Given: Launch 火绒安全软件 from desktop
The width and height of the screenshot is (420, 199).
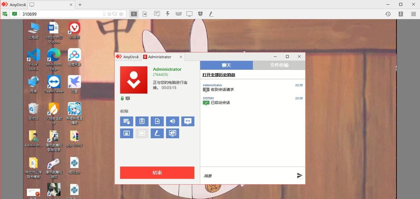Looking at the screenshot, I should pyautogui.click(x=54, y=114).
